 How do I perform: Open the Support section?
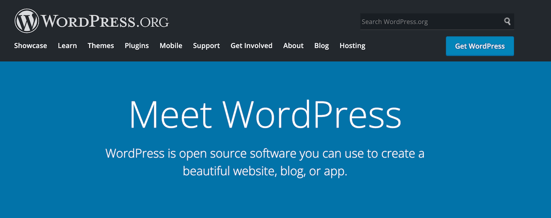tap(206, 46)
